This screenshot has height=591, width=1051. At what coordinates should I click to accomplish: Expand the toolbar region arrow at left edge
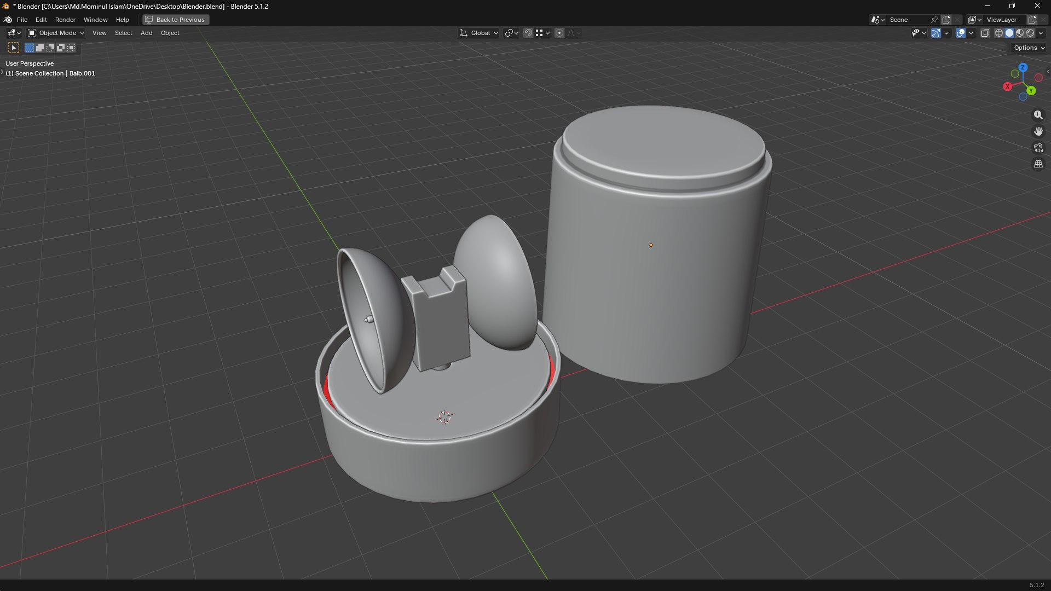[2, 72]
